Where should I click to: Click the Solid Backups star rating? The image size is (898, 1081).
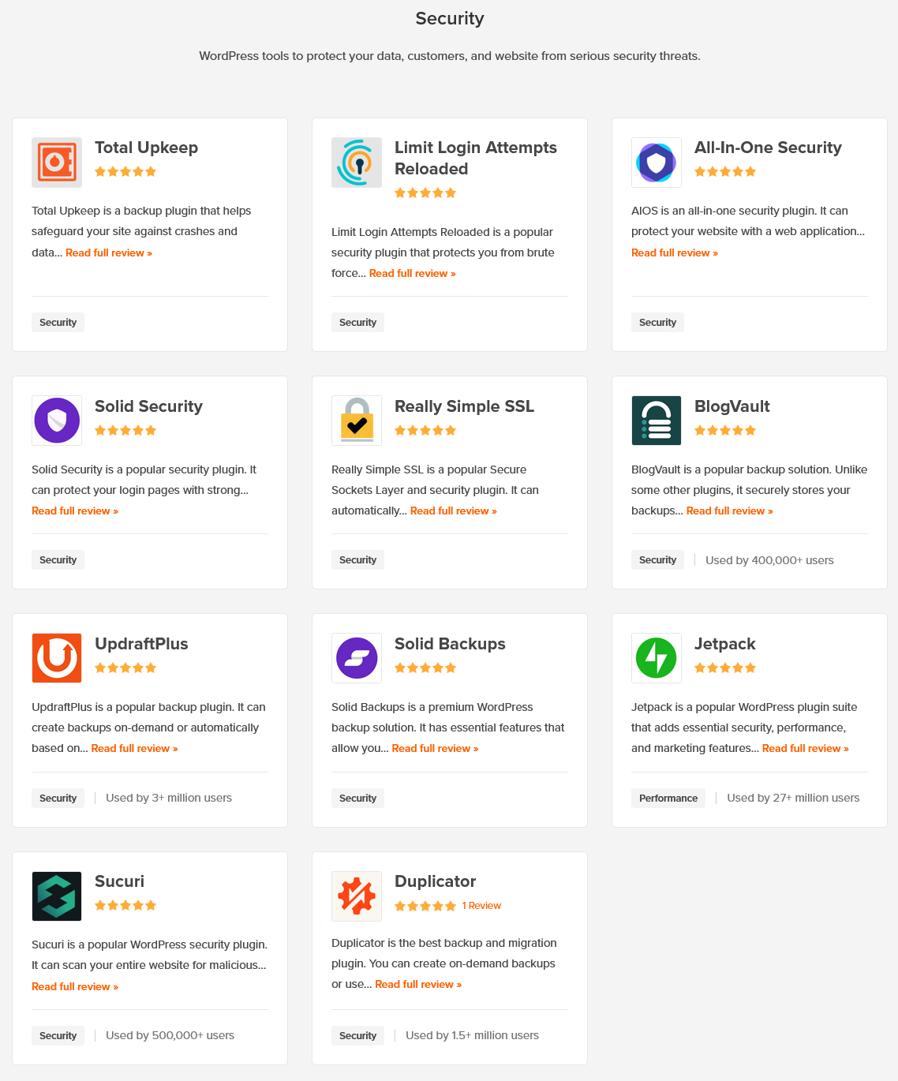(425, 668)
